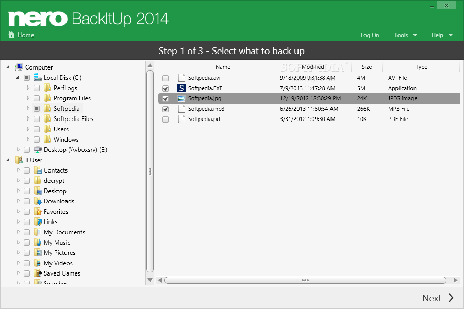Click the Users folder icon
464x309 pixels.
tap(47, 129)
